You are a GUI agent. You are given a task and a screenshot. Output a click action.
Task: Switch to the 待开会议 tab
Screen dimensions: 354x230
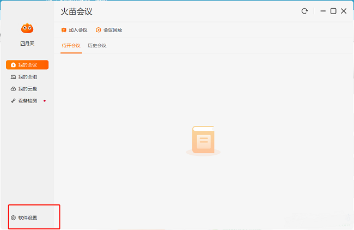click(71, 46)
